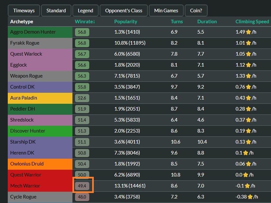The width and height of the screenshot is (271, 203).
Task: Click star icon in -0.1 climbing speed
Action: 247,186
